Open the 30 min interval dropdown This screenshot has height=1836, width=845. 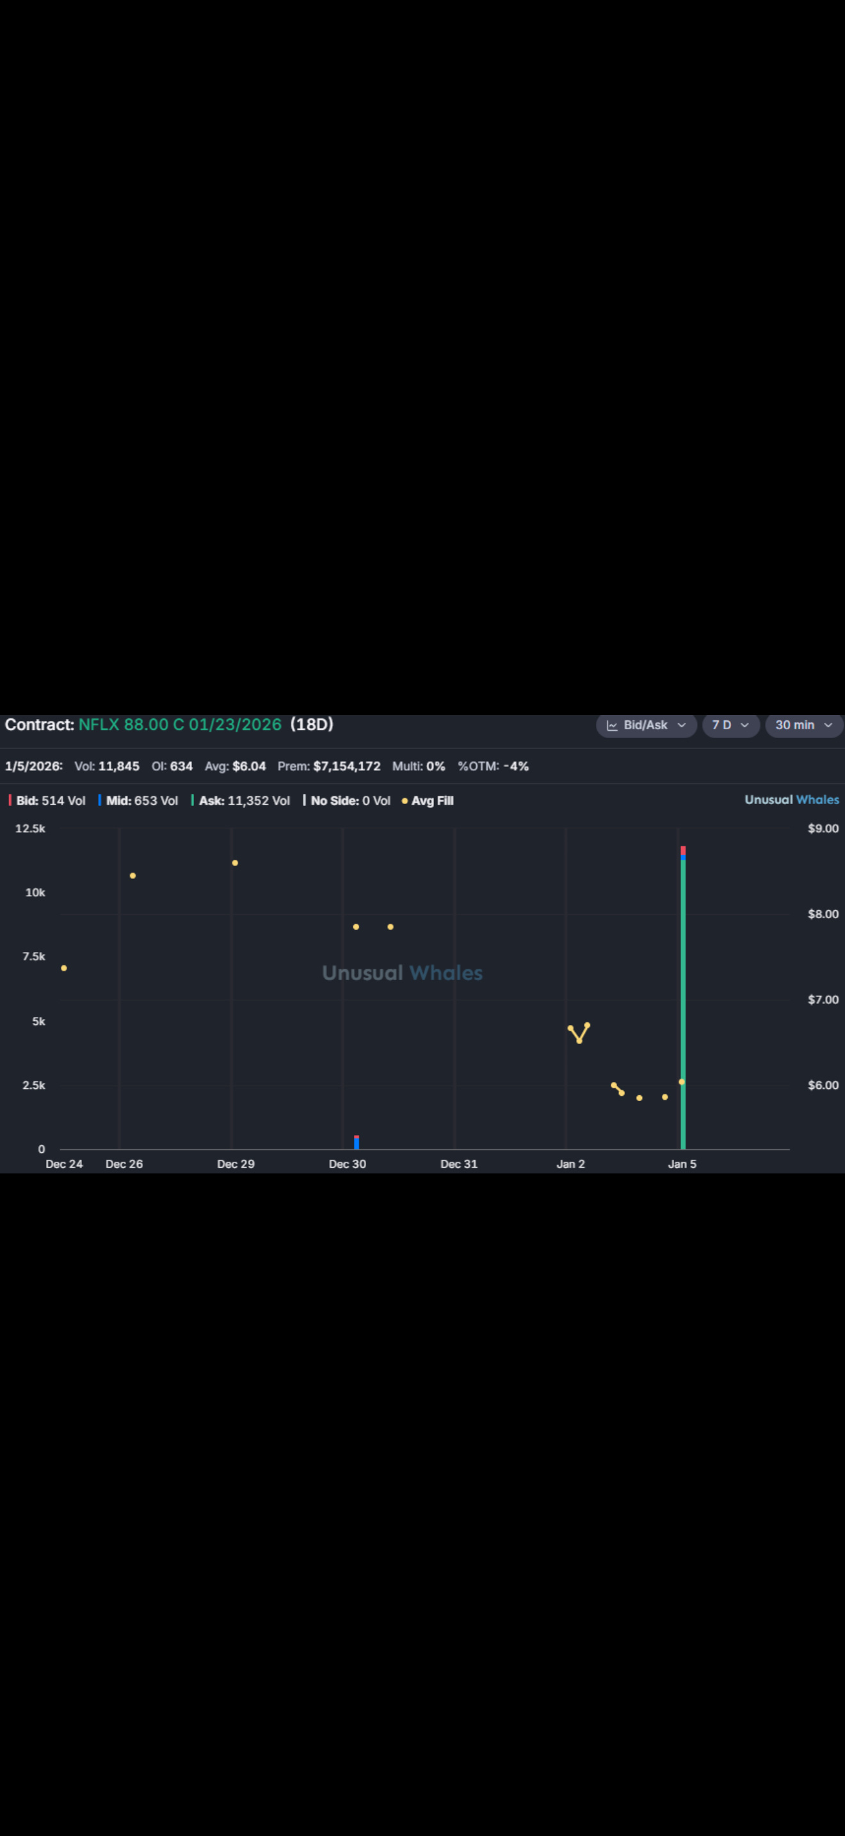point(805,725)
